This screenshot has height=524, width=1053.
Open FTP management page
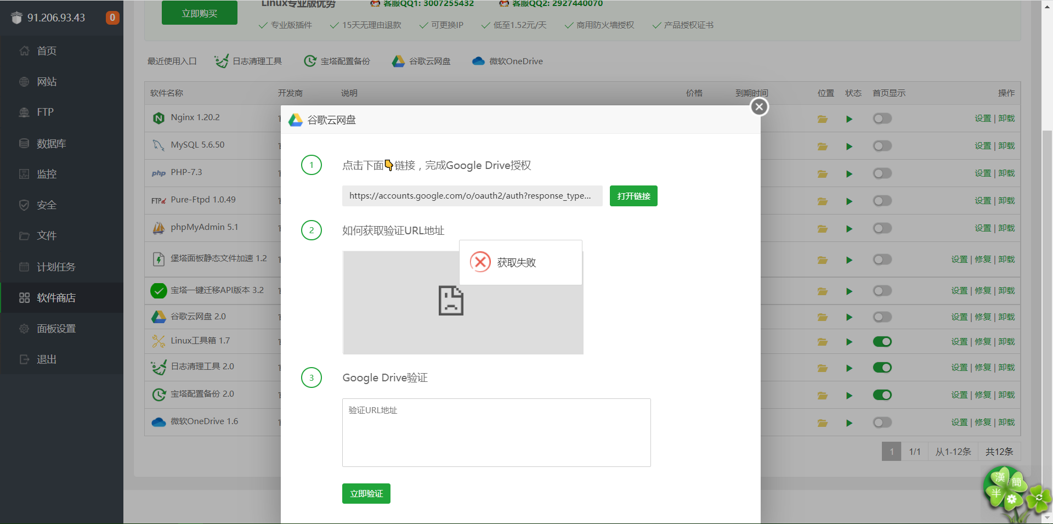pyautogui.click(x=45, y=112)
